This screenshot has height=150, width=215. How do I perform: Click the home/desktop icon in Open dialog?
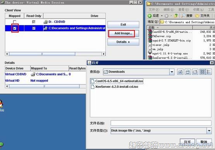[x=188, y=72]
